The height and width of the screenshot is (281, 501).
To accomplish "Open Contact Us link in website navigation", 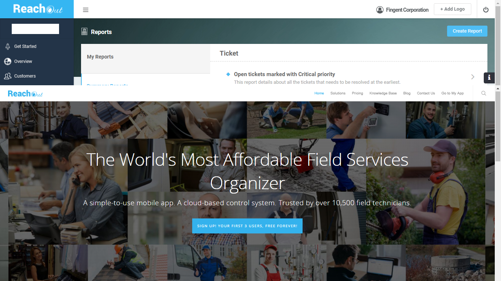I will (x=426, y=93).
